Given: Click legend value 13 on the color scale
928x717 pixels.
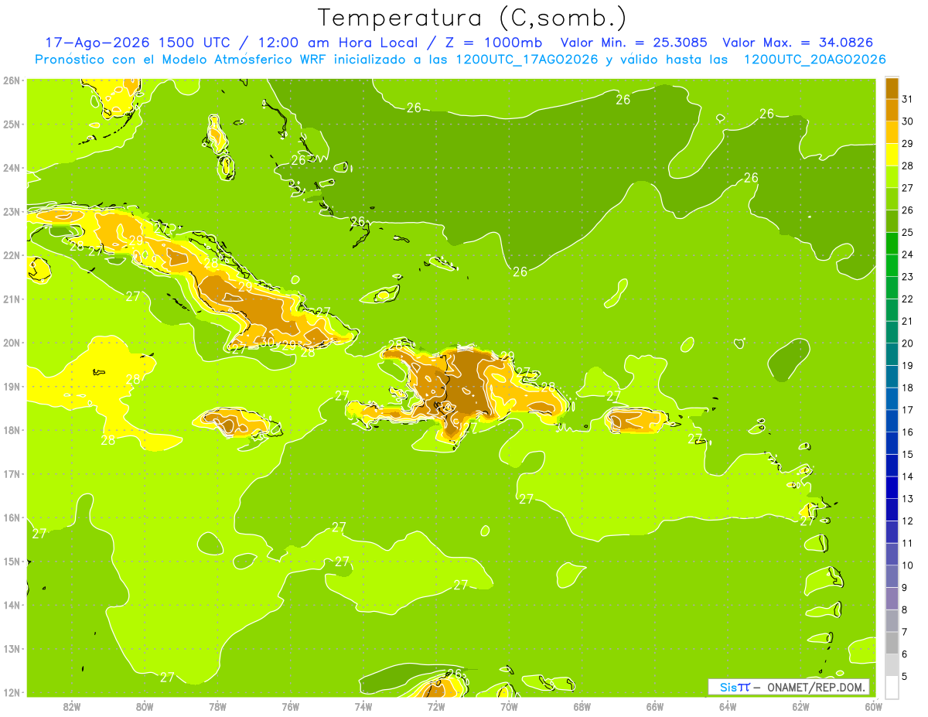Looking at the screenshot, I should pos(907,499).
